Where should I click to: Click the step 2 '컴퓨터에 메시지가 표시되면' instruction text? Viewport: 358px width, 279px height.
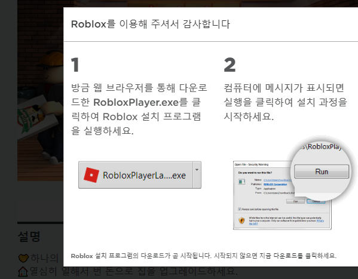point(286,102)
